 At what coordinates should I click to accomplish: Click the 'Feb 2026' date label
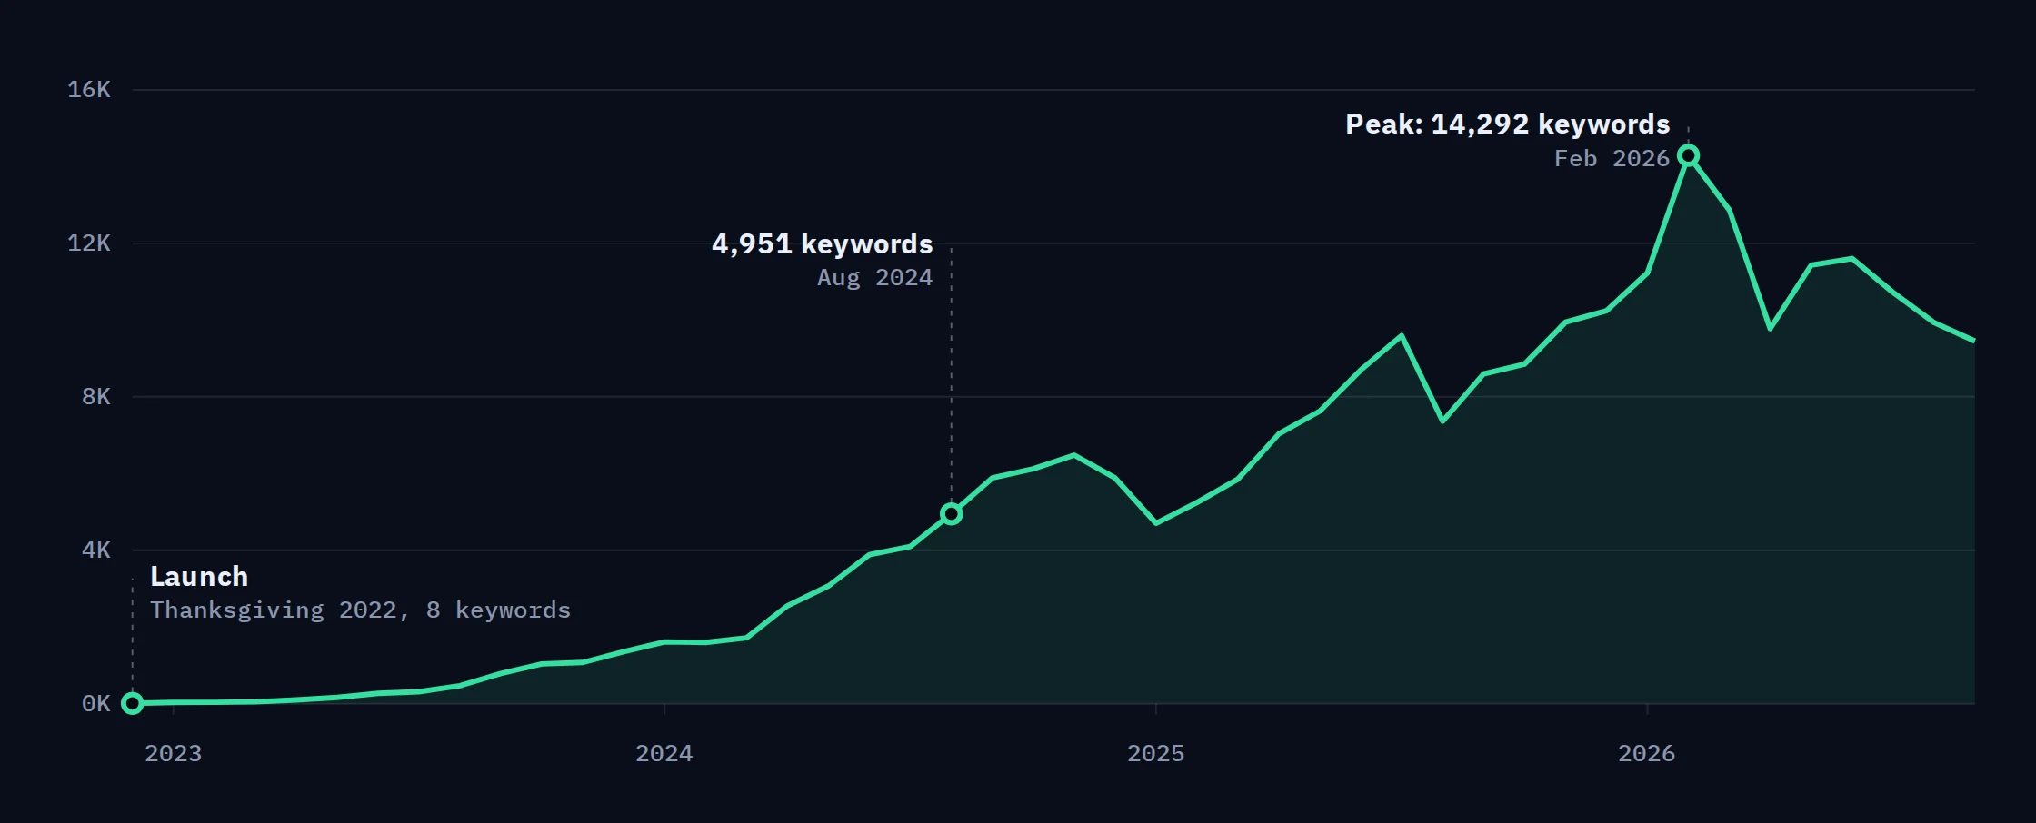click(1612, 158)
